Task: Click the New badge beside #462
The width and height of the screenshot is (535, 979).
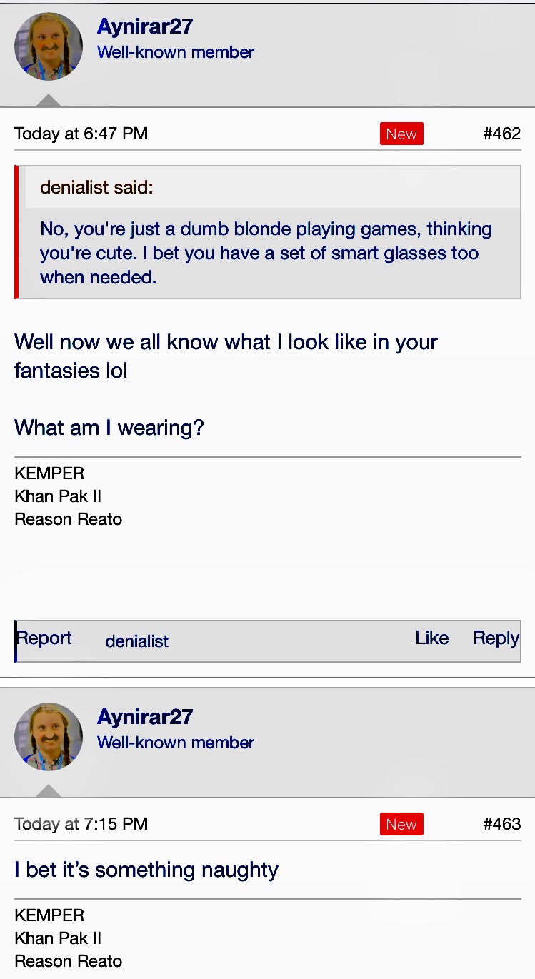Action: (401, 134)
